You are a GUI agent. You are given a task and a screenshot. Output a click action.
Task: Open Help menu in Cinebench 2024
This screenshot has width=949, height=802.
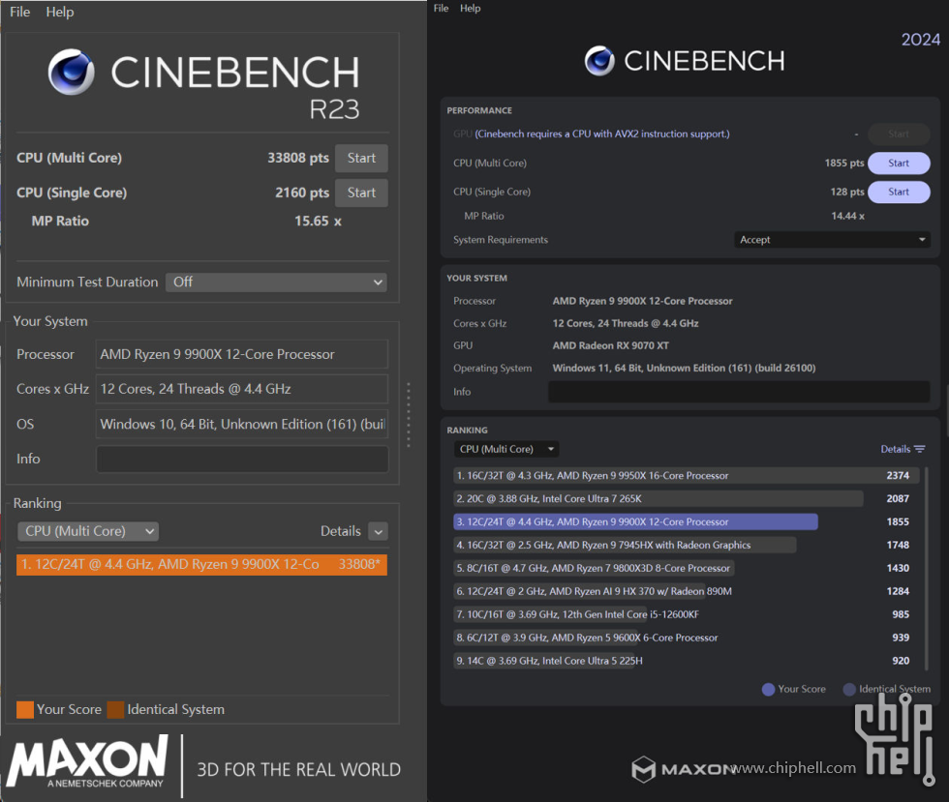tap(471, 8)
